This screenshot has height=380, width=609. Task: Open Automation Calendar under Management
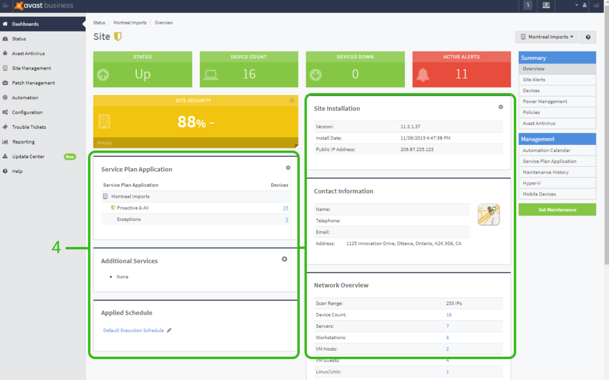[x=557, y=150]
